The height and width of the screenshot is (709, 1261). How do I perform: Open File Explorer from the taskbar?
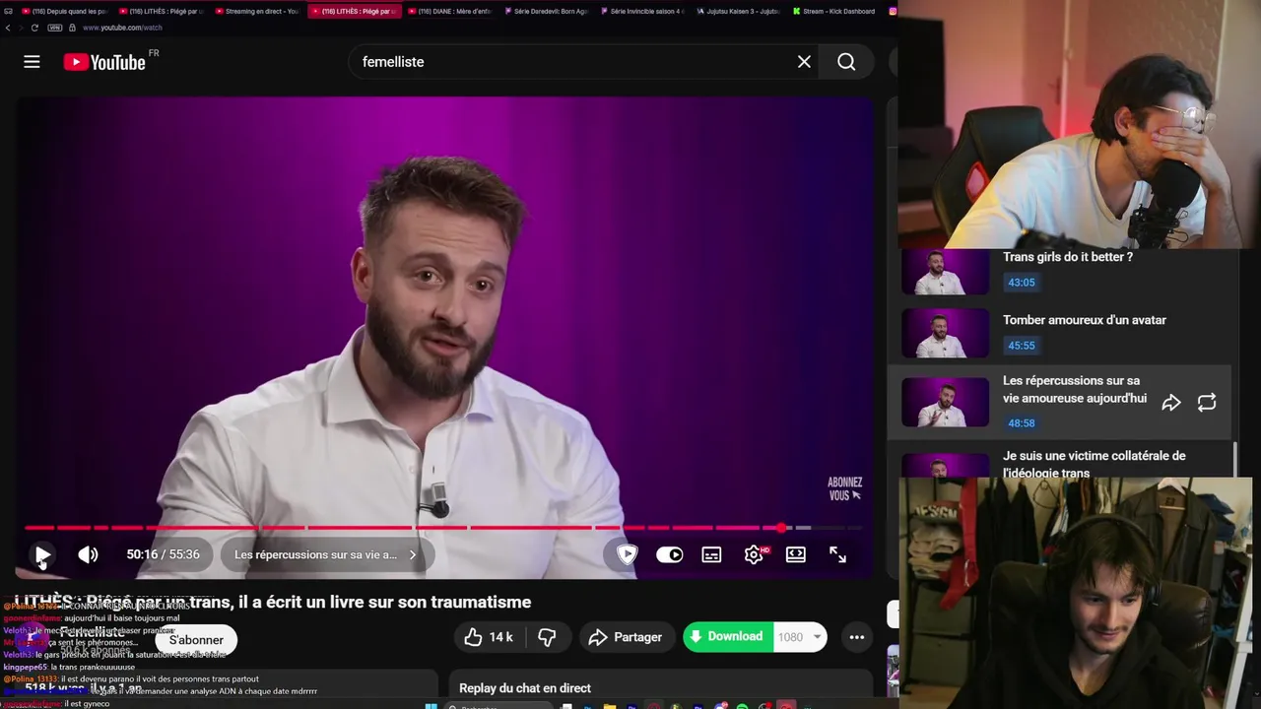point(610,705)
